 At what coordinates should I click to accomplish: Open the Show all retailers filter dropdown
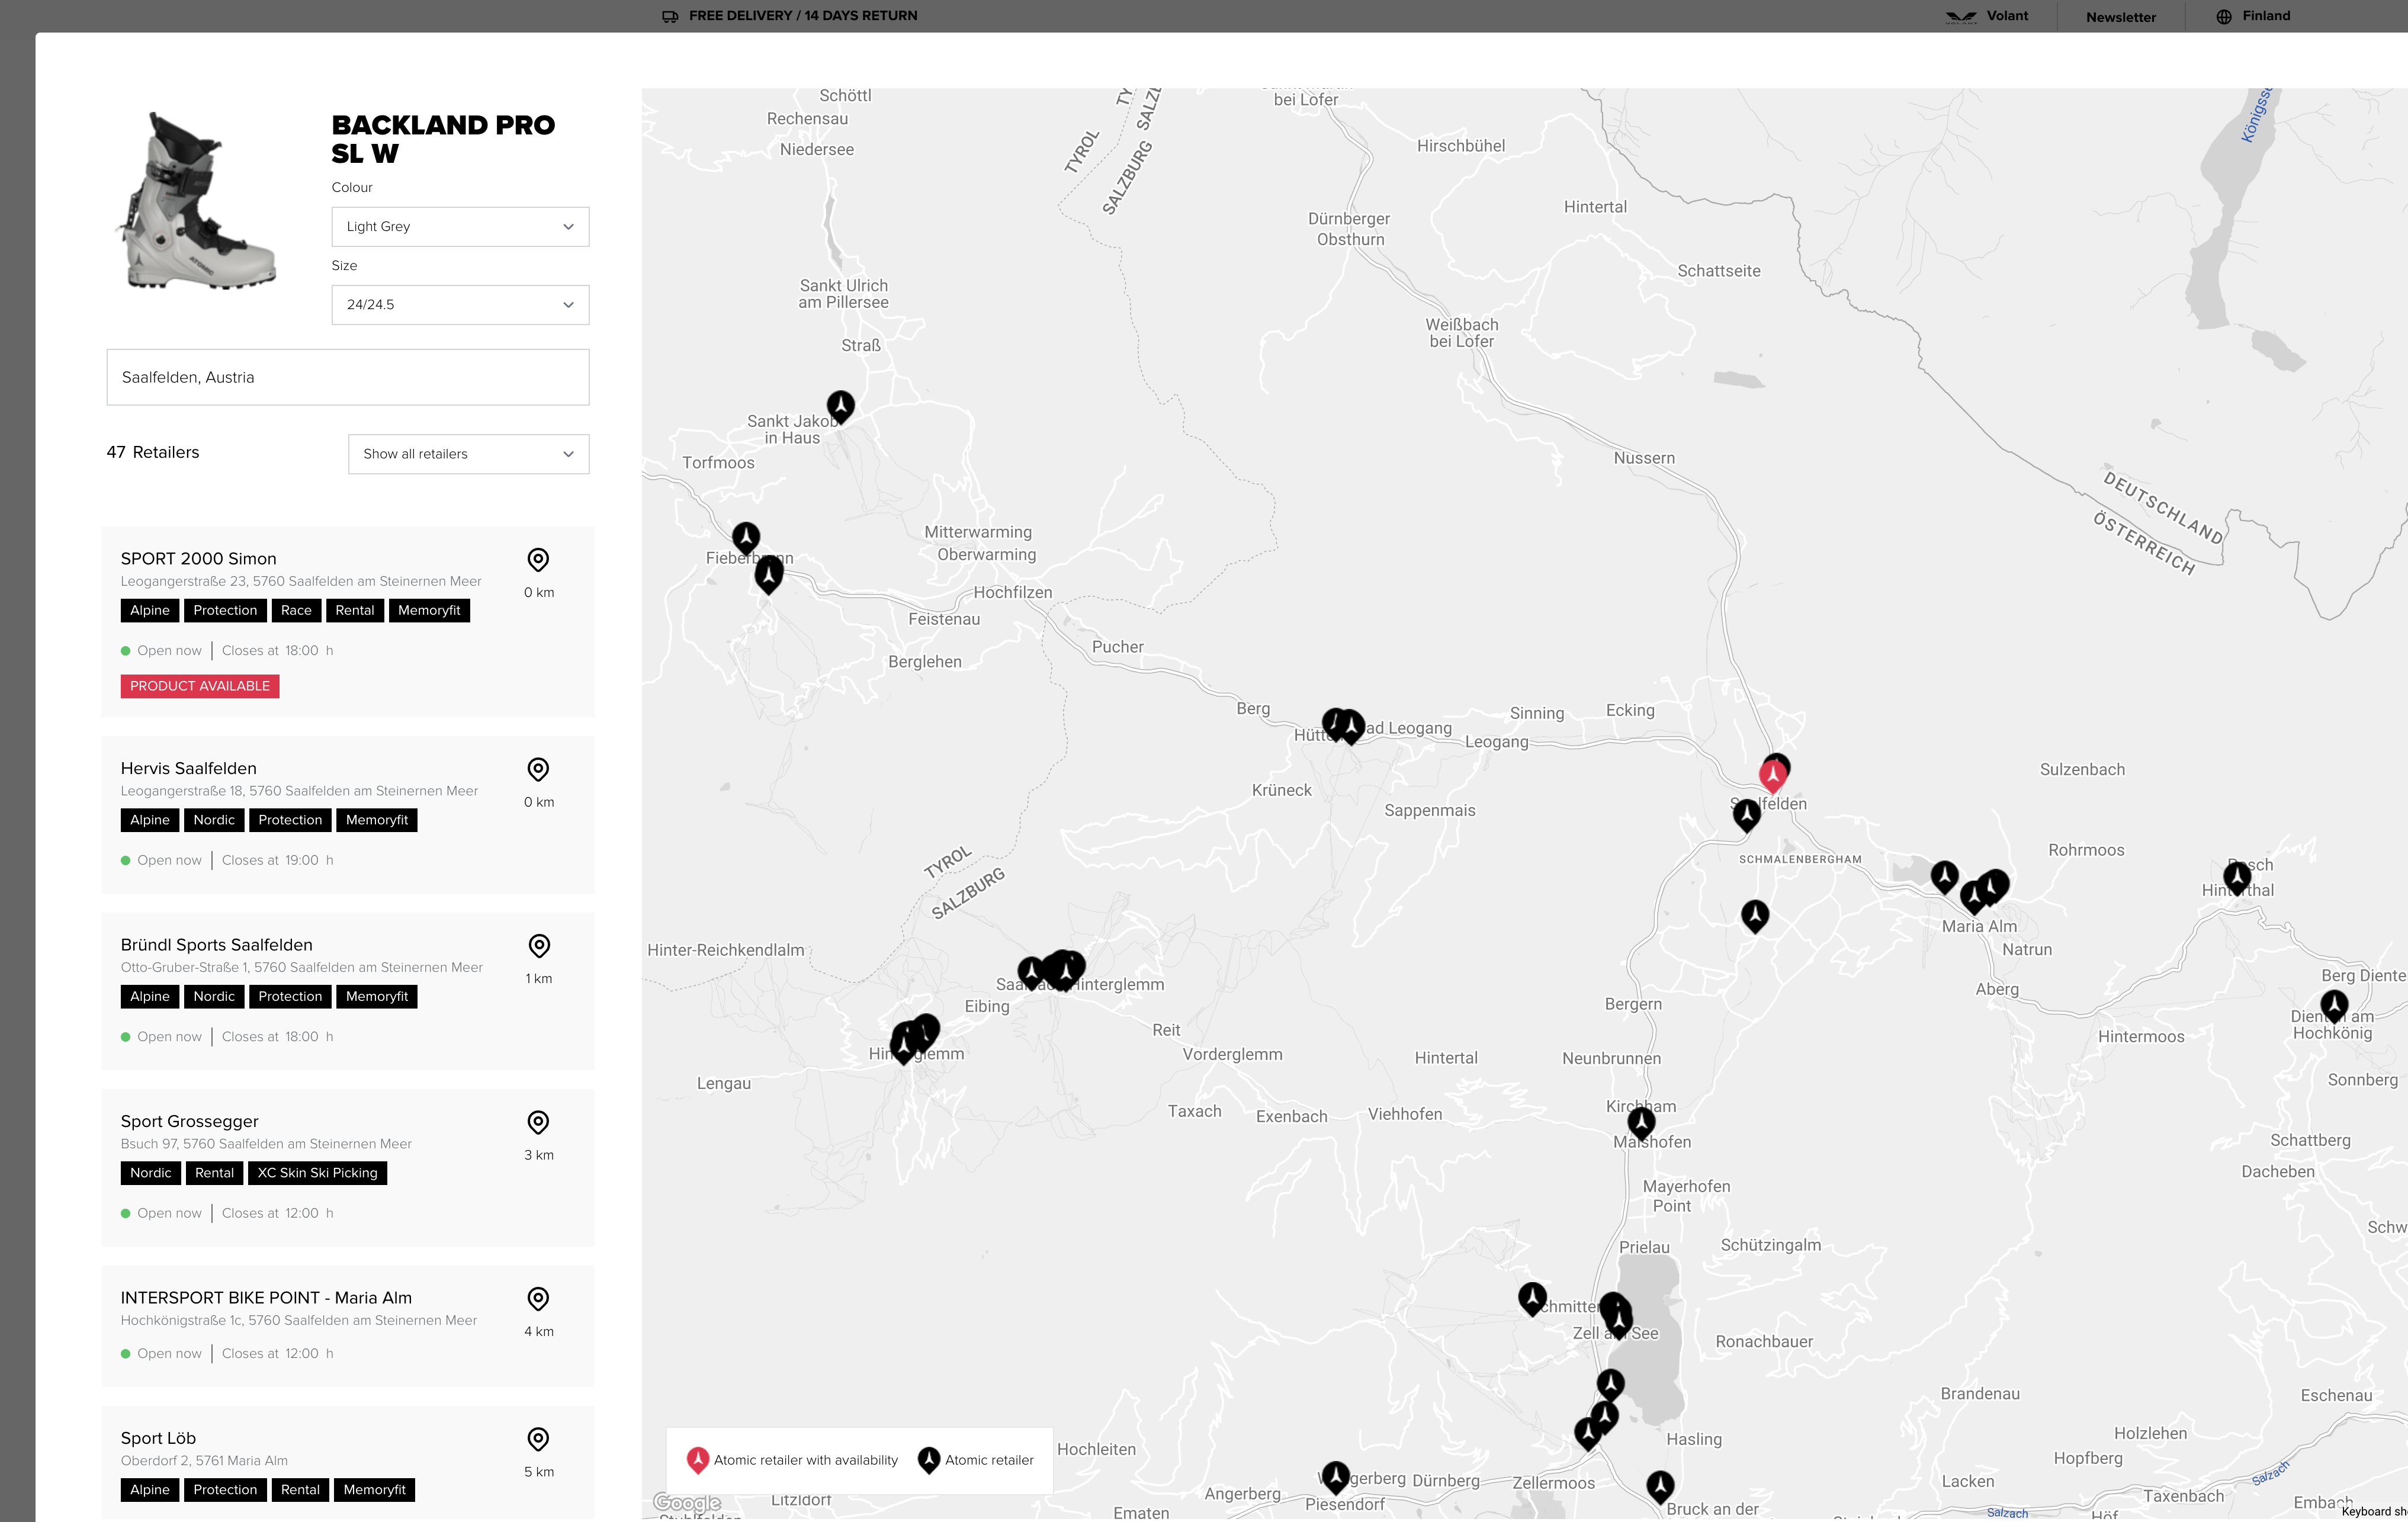pos(468,454)
